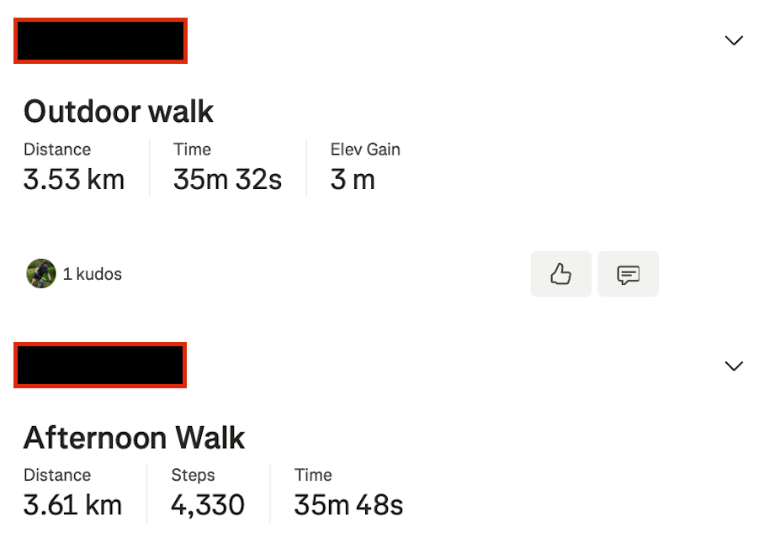
Task: Select the 3.53 km distance value
Action: click(74, 180)
